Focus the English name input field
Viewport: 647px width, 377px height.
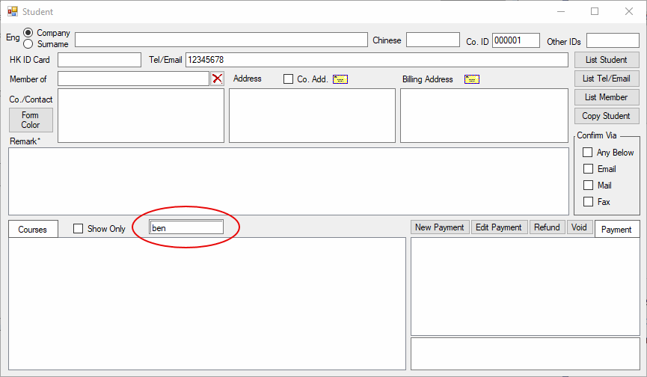[221, 40]
